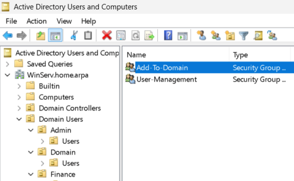Open the View menu

pyautogui.click(x=64, y=21)
